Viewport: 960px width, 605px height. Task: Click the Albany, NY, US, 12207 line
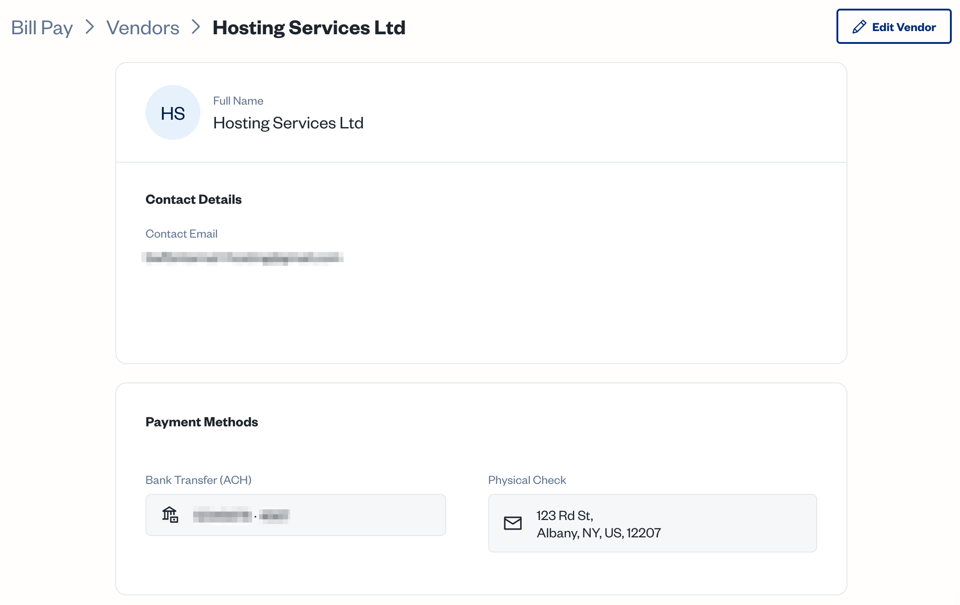coord(599,533)
